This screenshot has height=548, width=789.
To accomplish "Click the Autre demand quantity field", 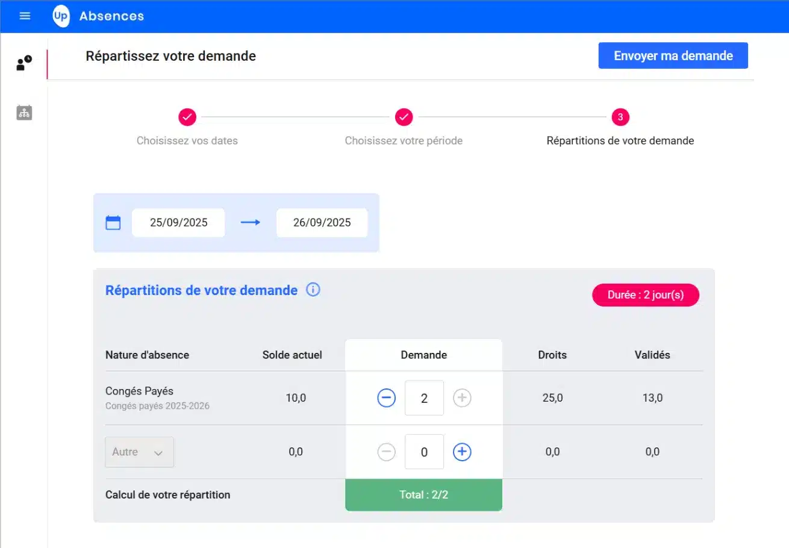I will 424,452.
